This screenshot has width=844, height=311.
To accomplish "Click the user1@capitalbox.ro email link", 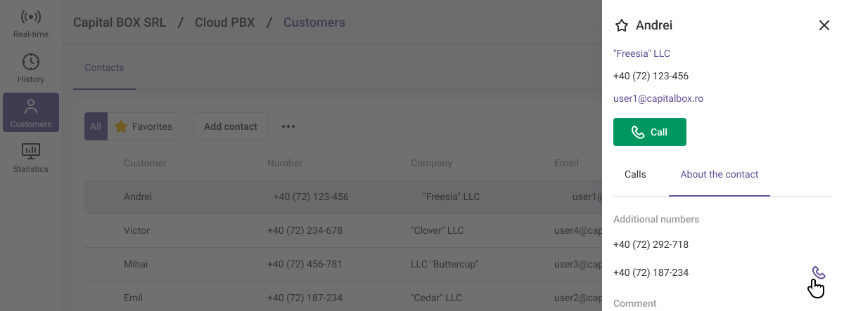I will coord(658,98).
